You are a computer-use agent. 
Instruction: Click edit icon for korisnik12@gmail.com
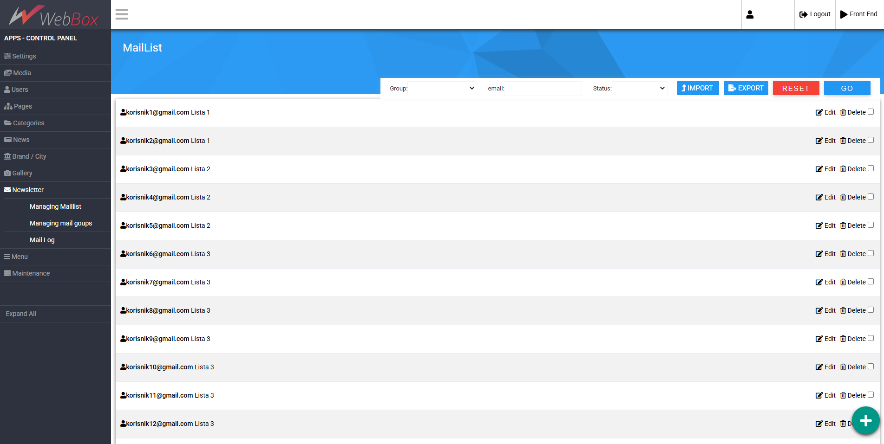pyautogui.click(x=819, y=424)
